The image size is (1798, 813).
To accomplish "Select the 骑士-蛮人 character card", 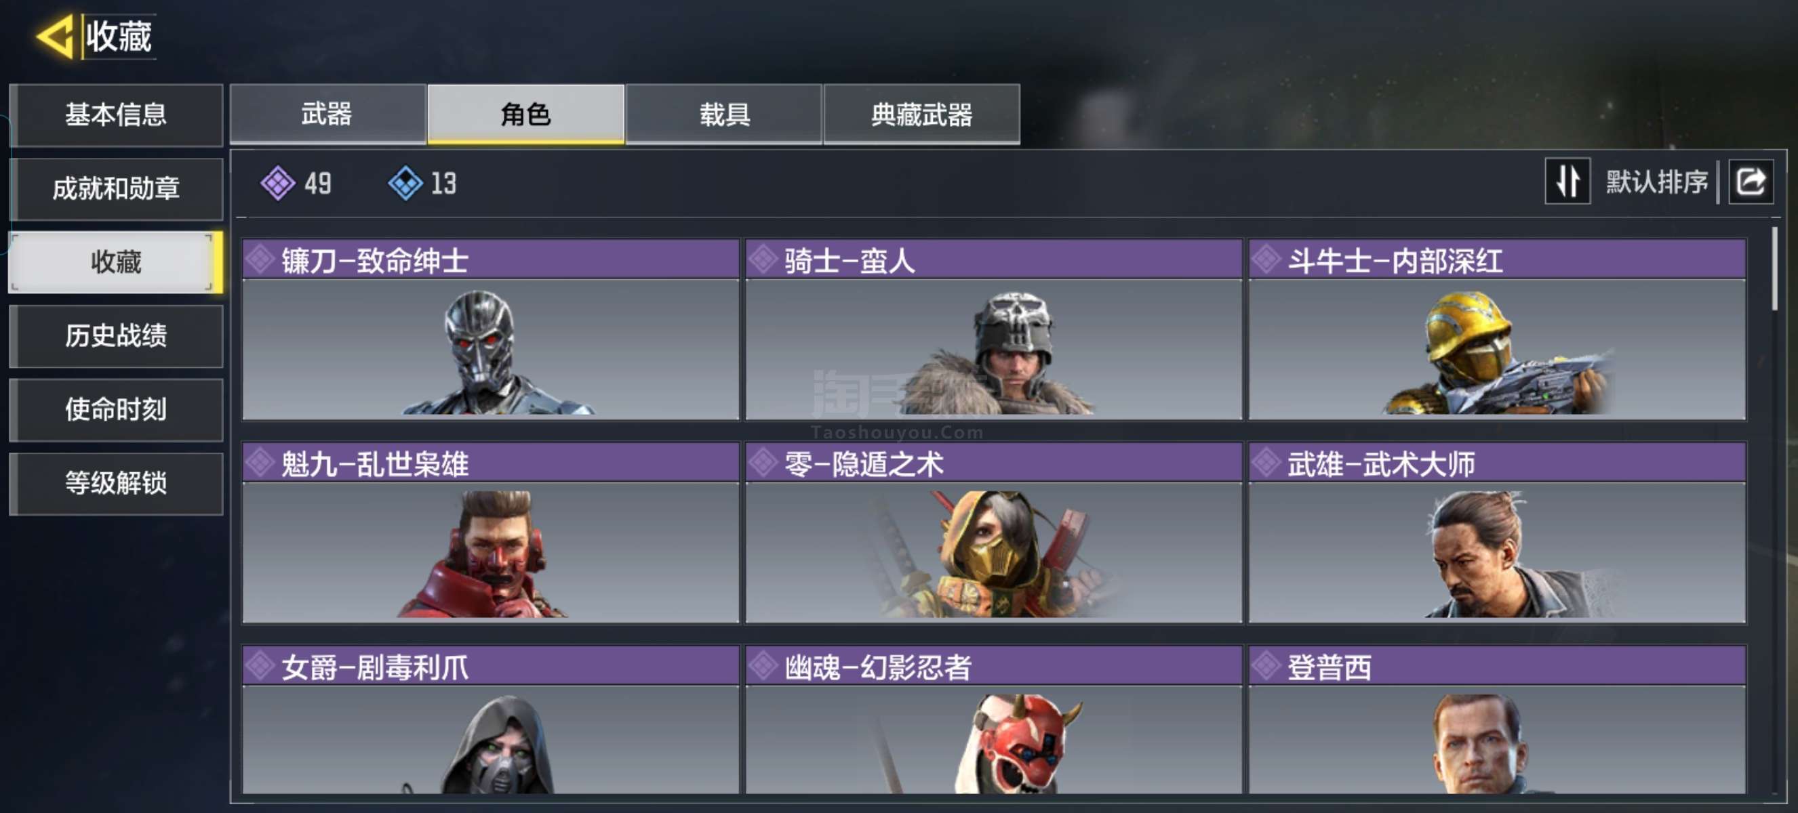I will (x=993, y=329).
